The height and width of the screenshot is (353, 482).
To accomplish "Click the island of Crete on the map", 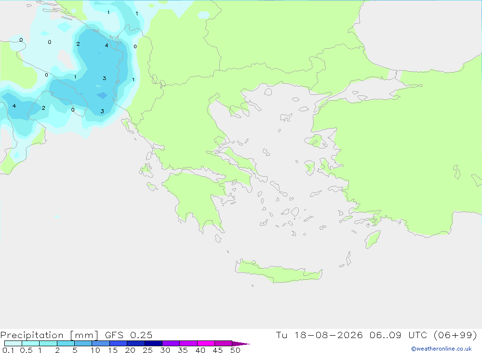I will coord(278,272).
